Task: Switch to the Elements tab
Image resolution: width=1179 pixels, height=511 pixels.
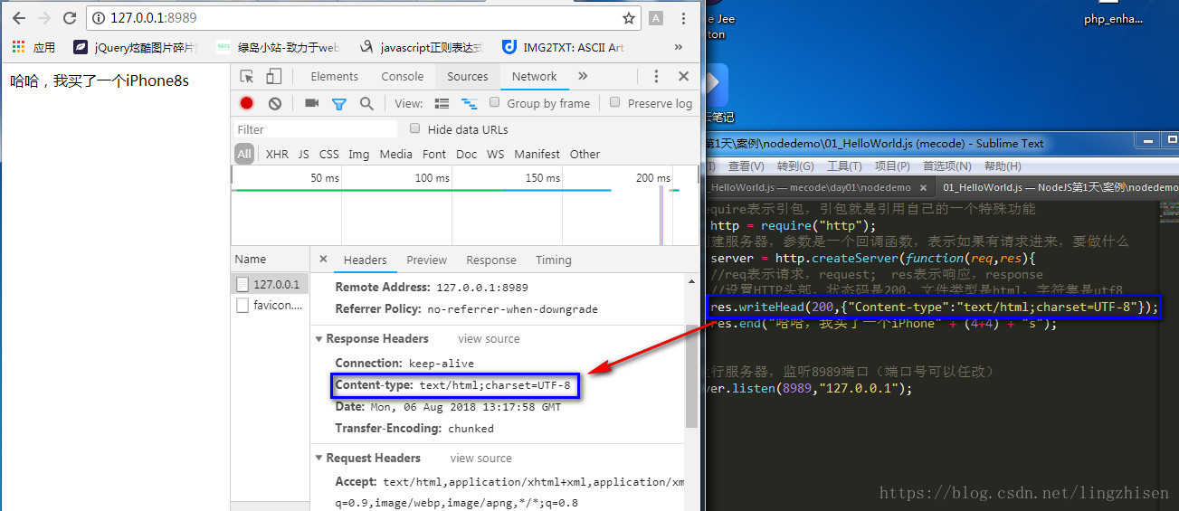Action: pos(335,77)
